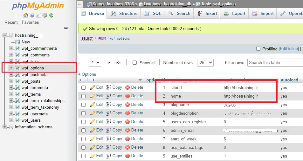This screenshot has width=303, height=161.
Task: Switch to the Structure tab
Action: 124,14
